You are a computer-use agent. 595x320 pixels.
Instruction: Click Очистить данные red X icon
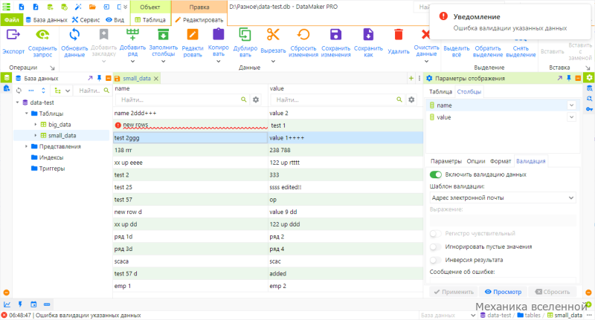pos(425,35)
